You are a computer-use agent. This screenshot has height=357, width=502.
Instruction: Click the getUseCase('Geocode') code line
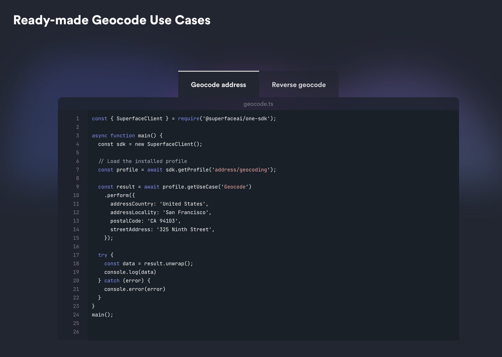175,186
